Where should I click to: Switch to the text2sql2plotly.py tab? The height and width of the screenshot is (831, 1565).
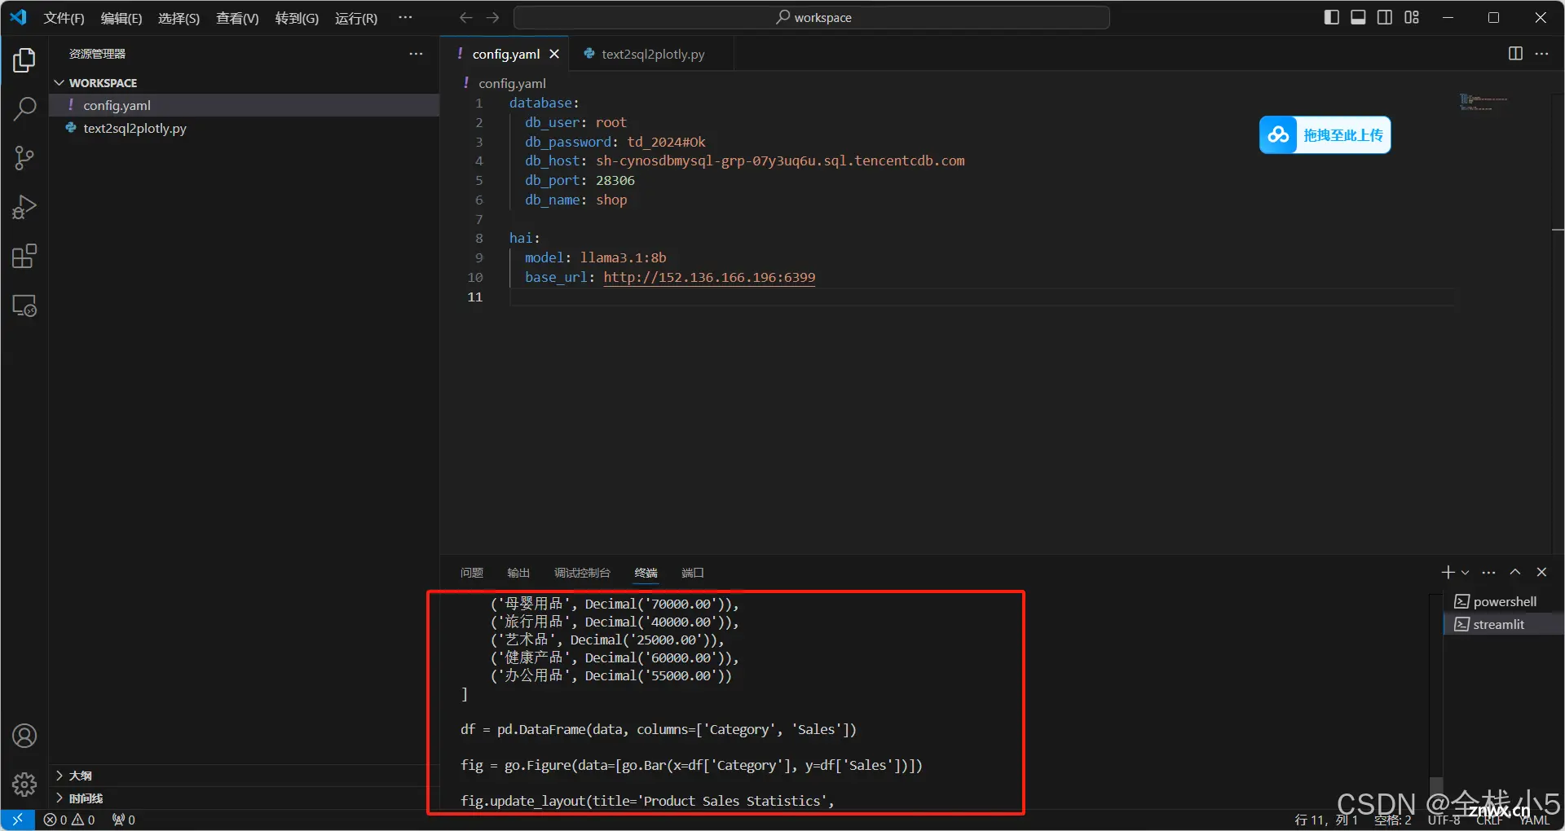coord(653,54)
